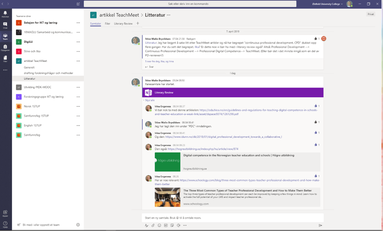Open more options for DigiLU team
This screenshot has height=231, width=383.
[x=78, y=42]
